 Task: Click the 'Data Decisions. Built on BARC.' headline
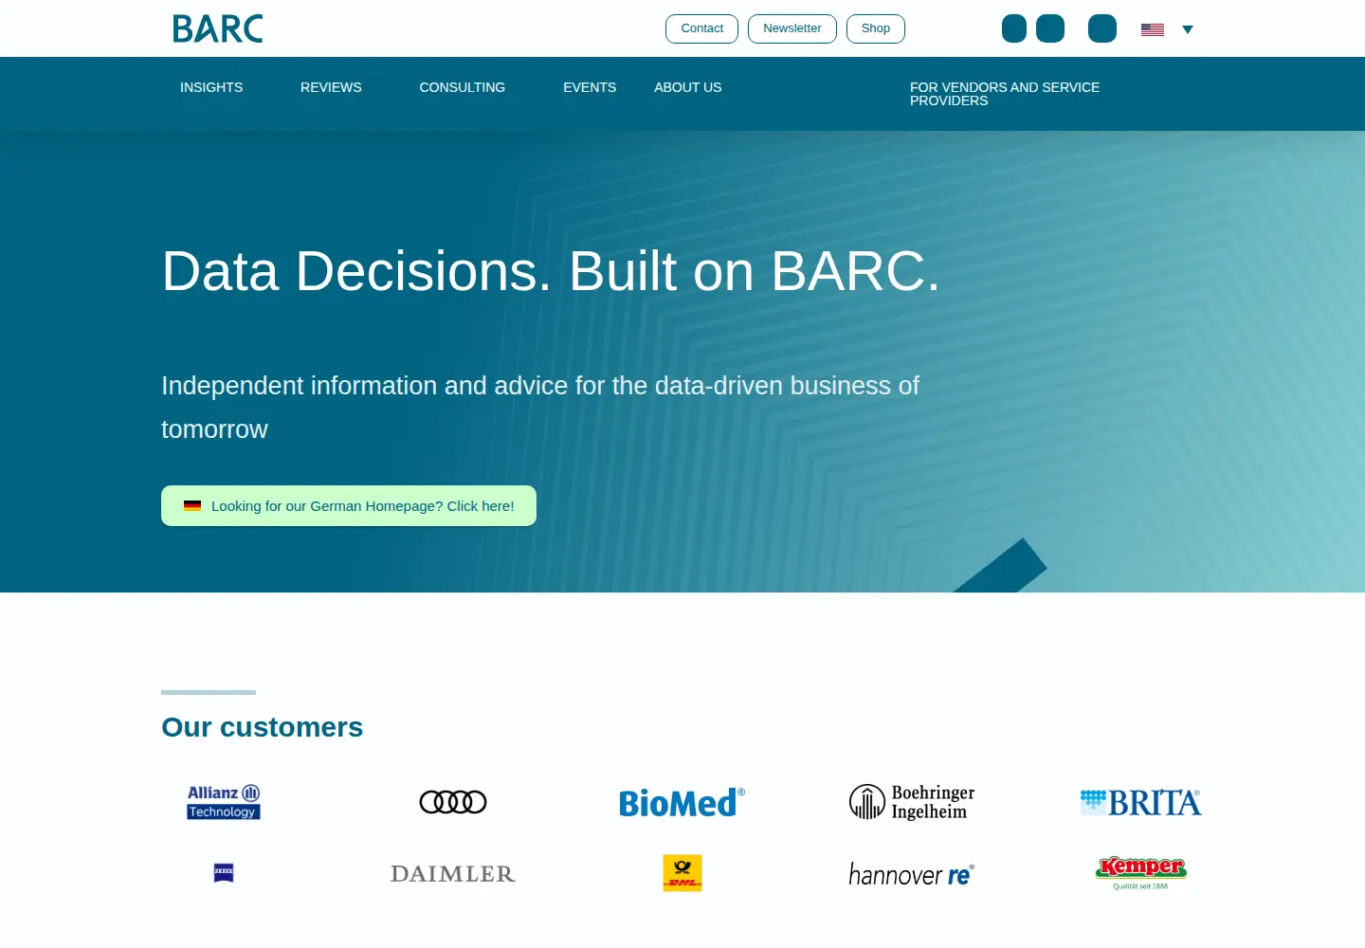[551, 271]
